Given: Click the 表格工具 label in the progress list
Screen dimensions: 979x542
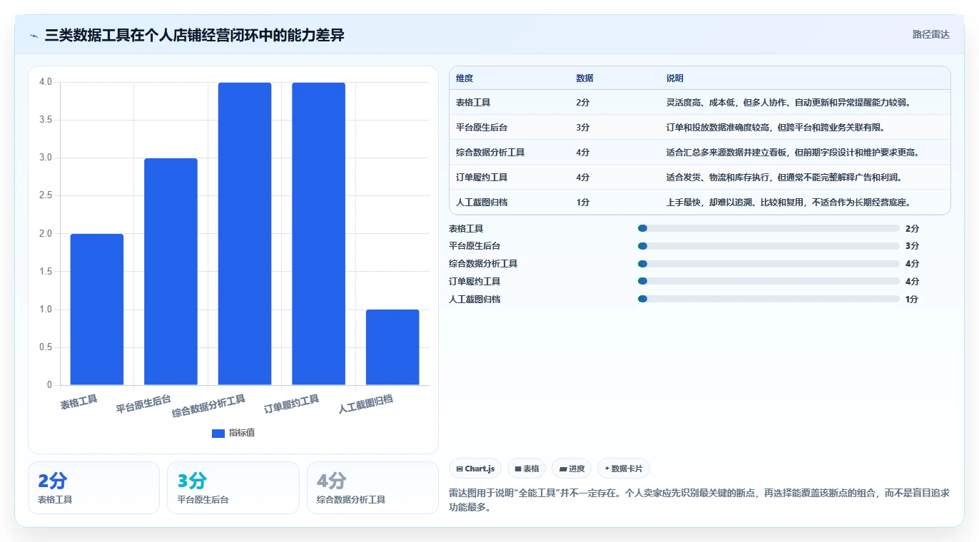Looking at the screenshot, I should 466,228.
